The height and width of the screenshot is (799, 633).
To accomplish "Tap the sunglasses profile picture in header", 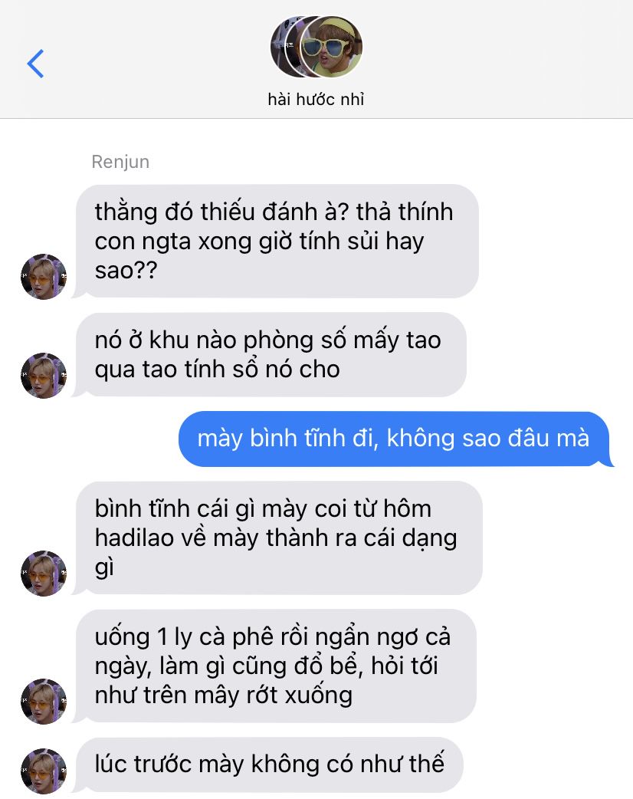I will click(x=331, y=46).
